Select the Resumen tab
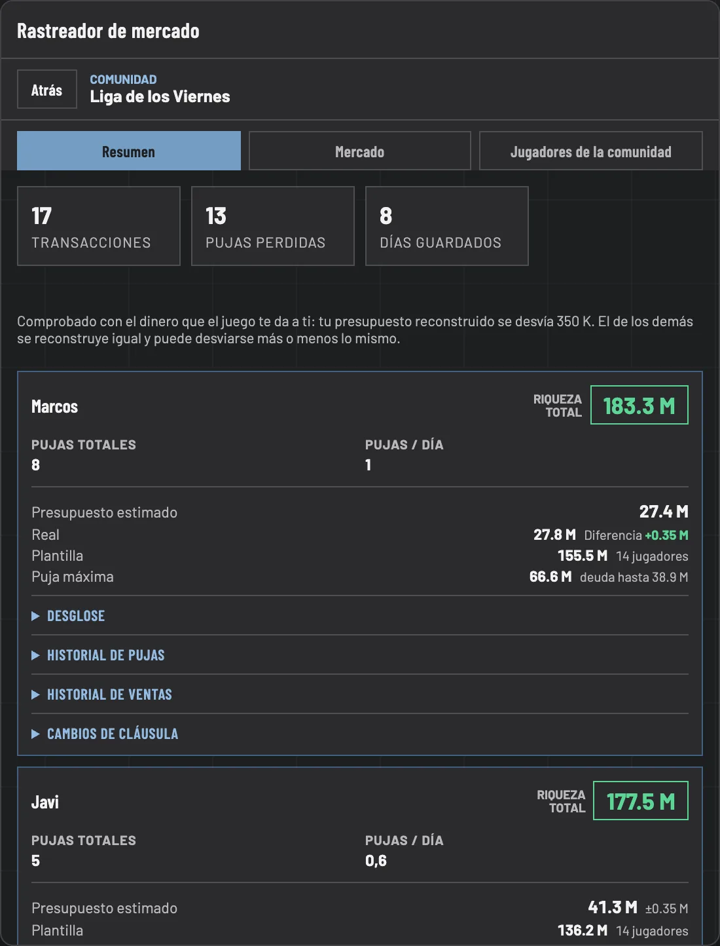 (129, 151)
